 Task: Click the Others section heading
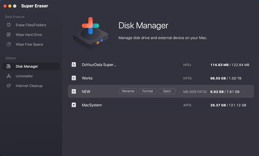pyautogui.click(x=11, y=58)
